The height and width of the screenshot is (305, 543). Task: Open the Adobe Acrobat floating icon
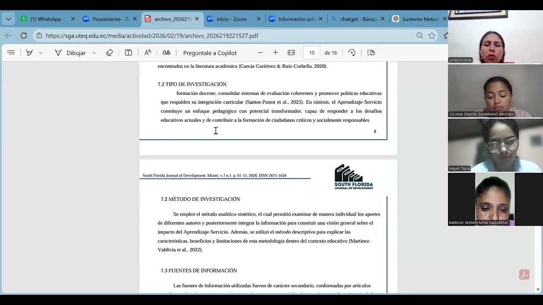[524, 274]
